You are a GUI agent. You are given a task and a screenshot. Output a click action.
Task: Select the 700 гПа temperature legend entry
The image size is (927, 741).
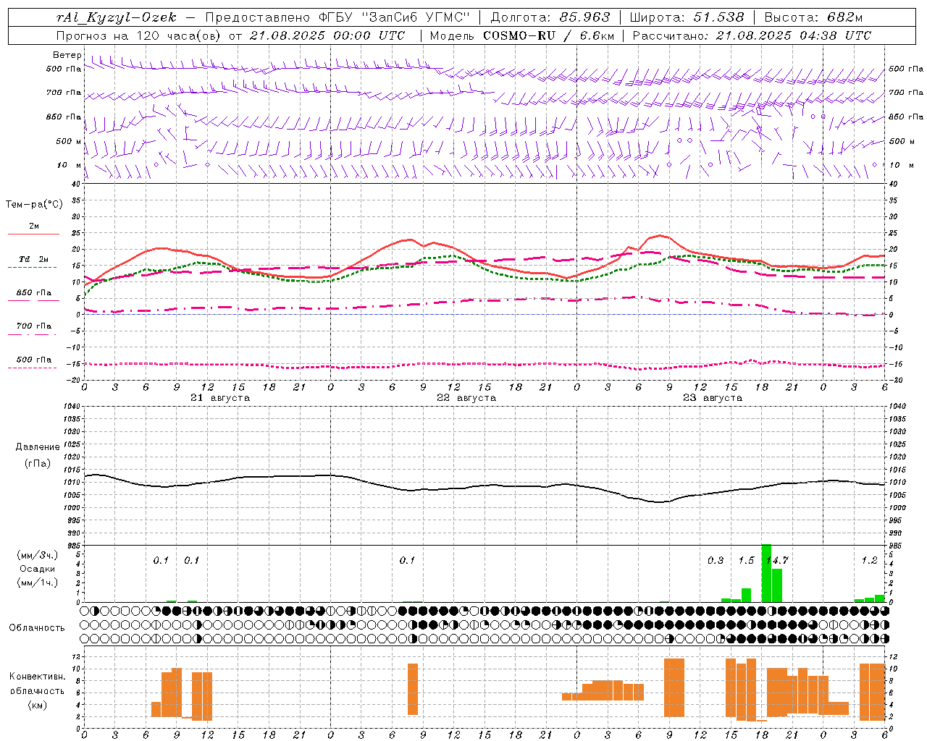[34, 326]
